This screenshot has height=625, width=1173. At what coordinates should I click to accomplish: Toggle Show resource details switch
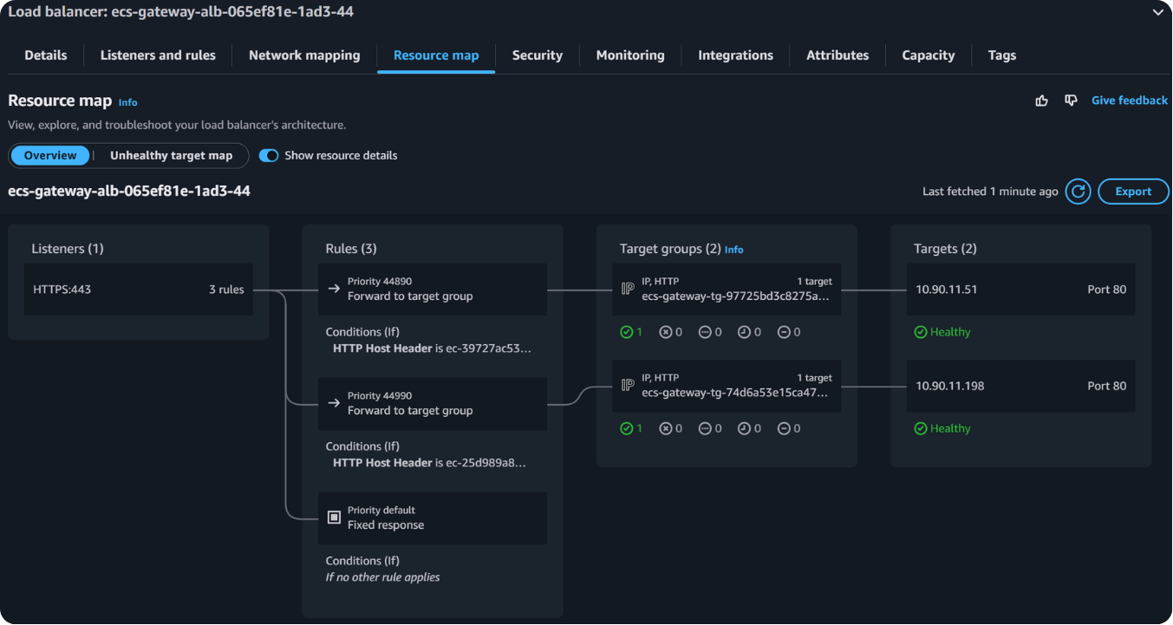(x=269, y=156)
